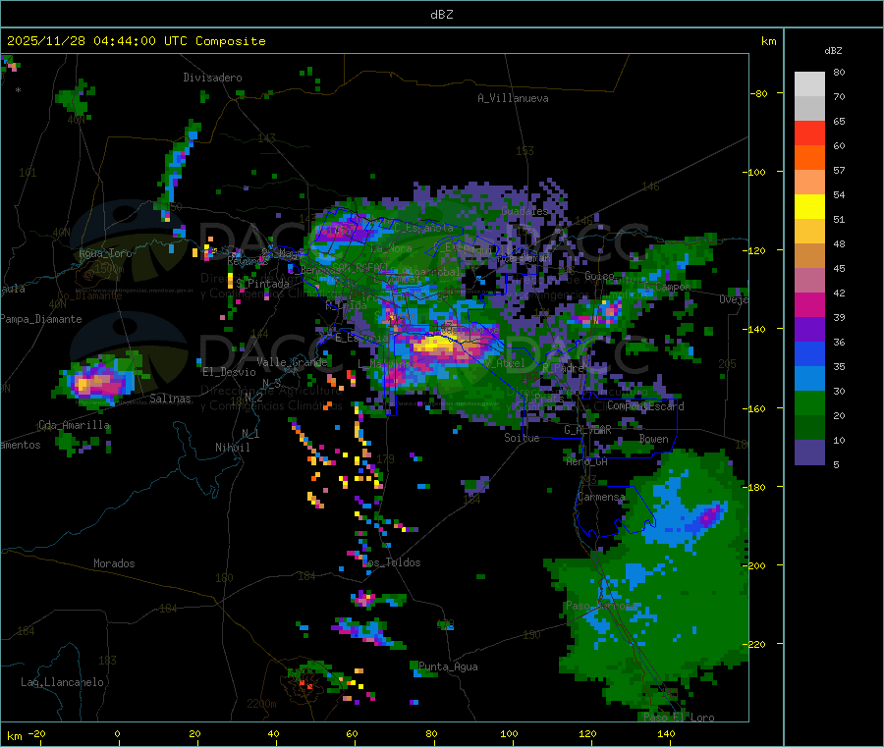Image resolution: width=884 pixels, height=747 pixels.
Task: Select the bright green 20-30 dBZ legend swatch
Action: [809, 402]
